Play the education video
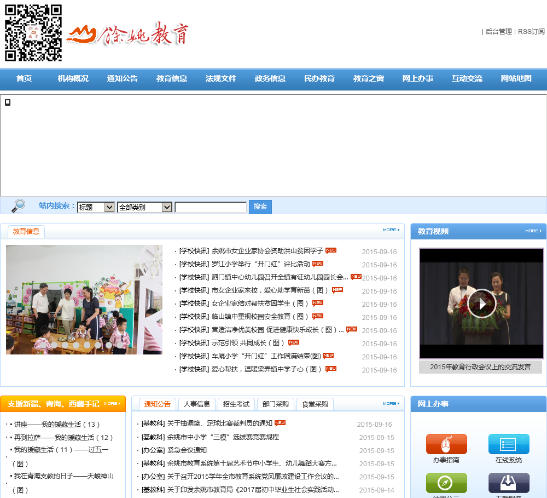547x498 pixels. [481, 304]
